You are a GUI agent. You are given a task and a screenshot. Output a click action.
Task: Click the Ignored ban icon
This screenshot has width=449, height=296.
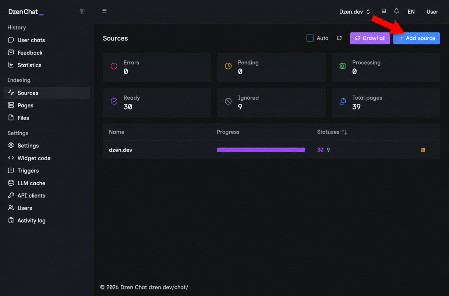pyautogui.click(x=228, y=101)
